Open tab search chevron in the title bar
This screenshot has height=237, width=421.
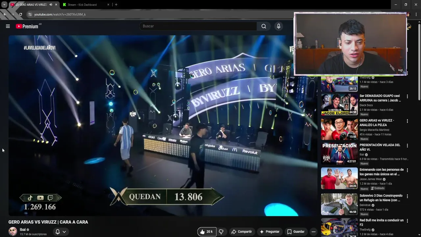4,5
